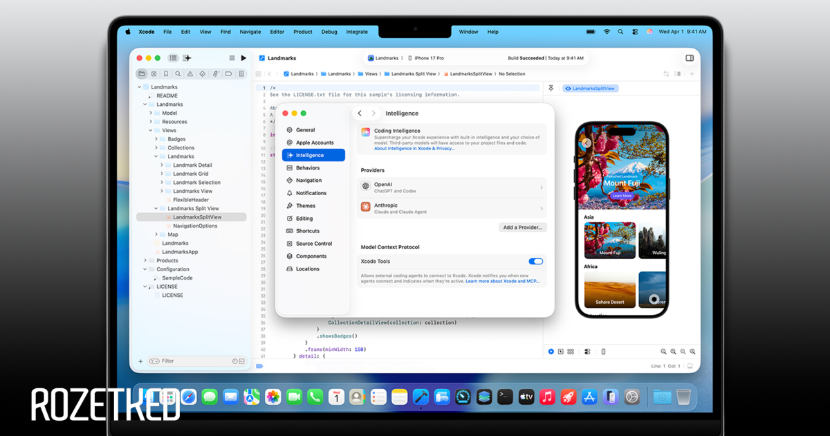Select Source Control in settings sidebar
This screenshot has width=830, height=436.
point(313,244)
